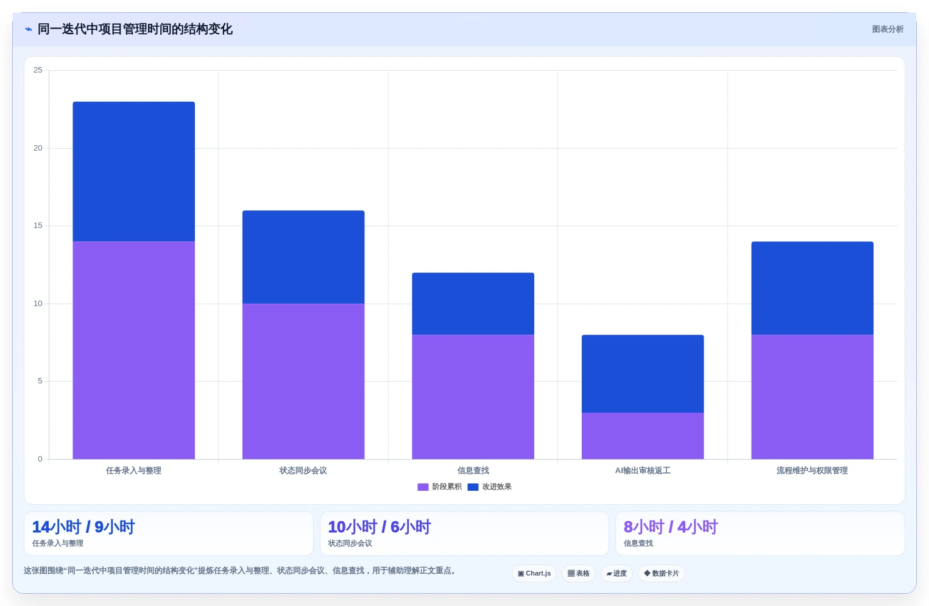929x606 pixels.
Task: Click the description sentence starting 这张图围绕
Action: tap(241, 571)
